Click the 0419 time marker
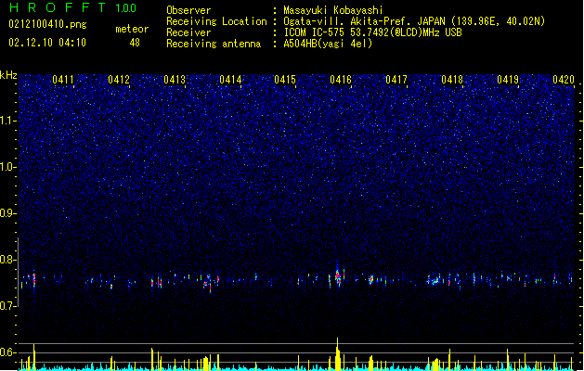The width and height of the screenshot is (584, 371). click(508, 80)
